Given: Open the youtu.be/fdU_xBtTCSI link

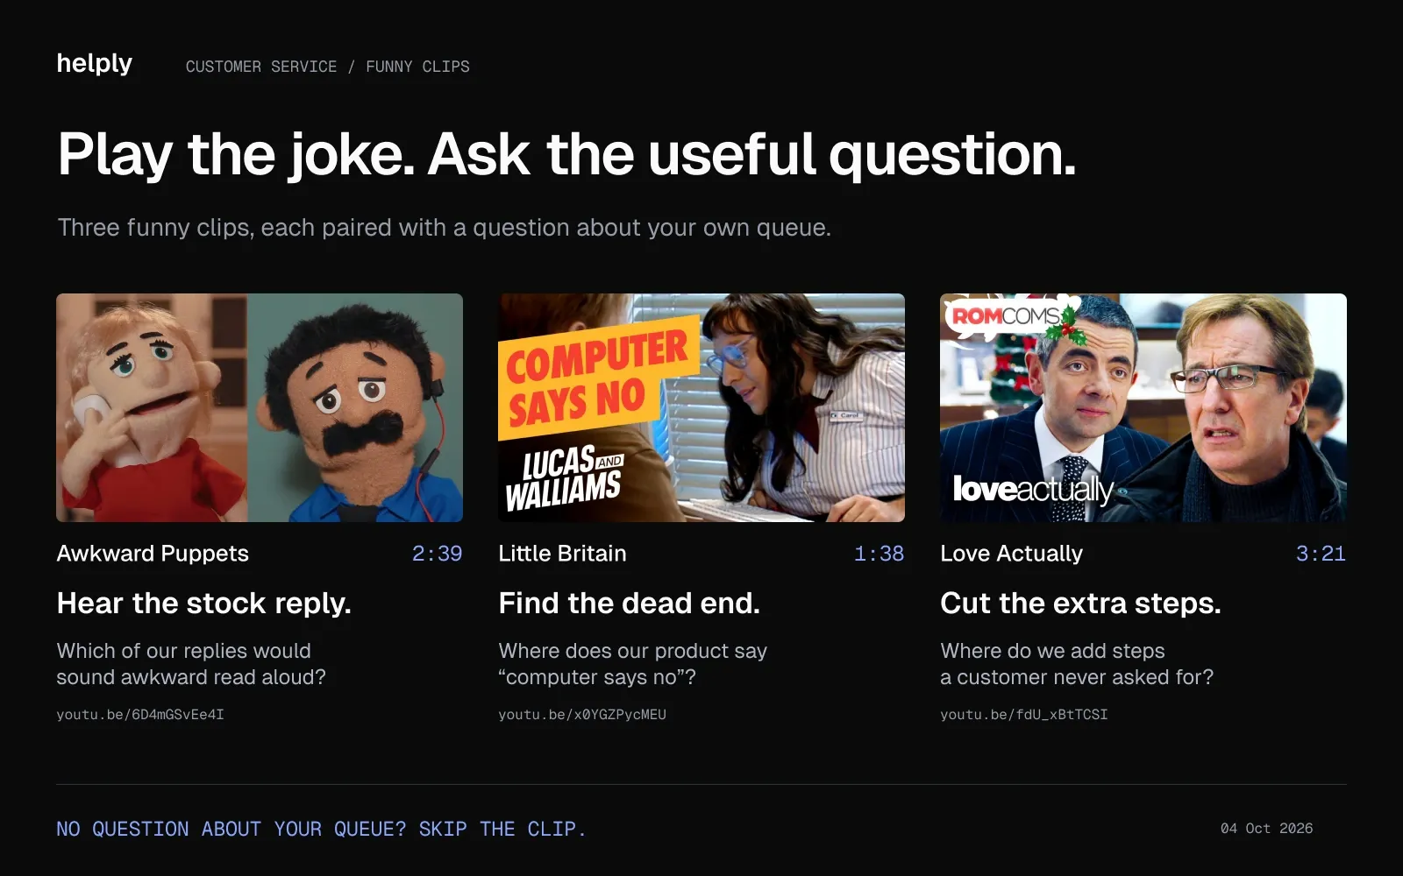Looking at the screenshot, I should coord(1024,715).
